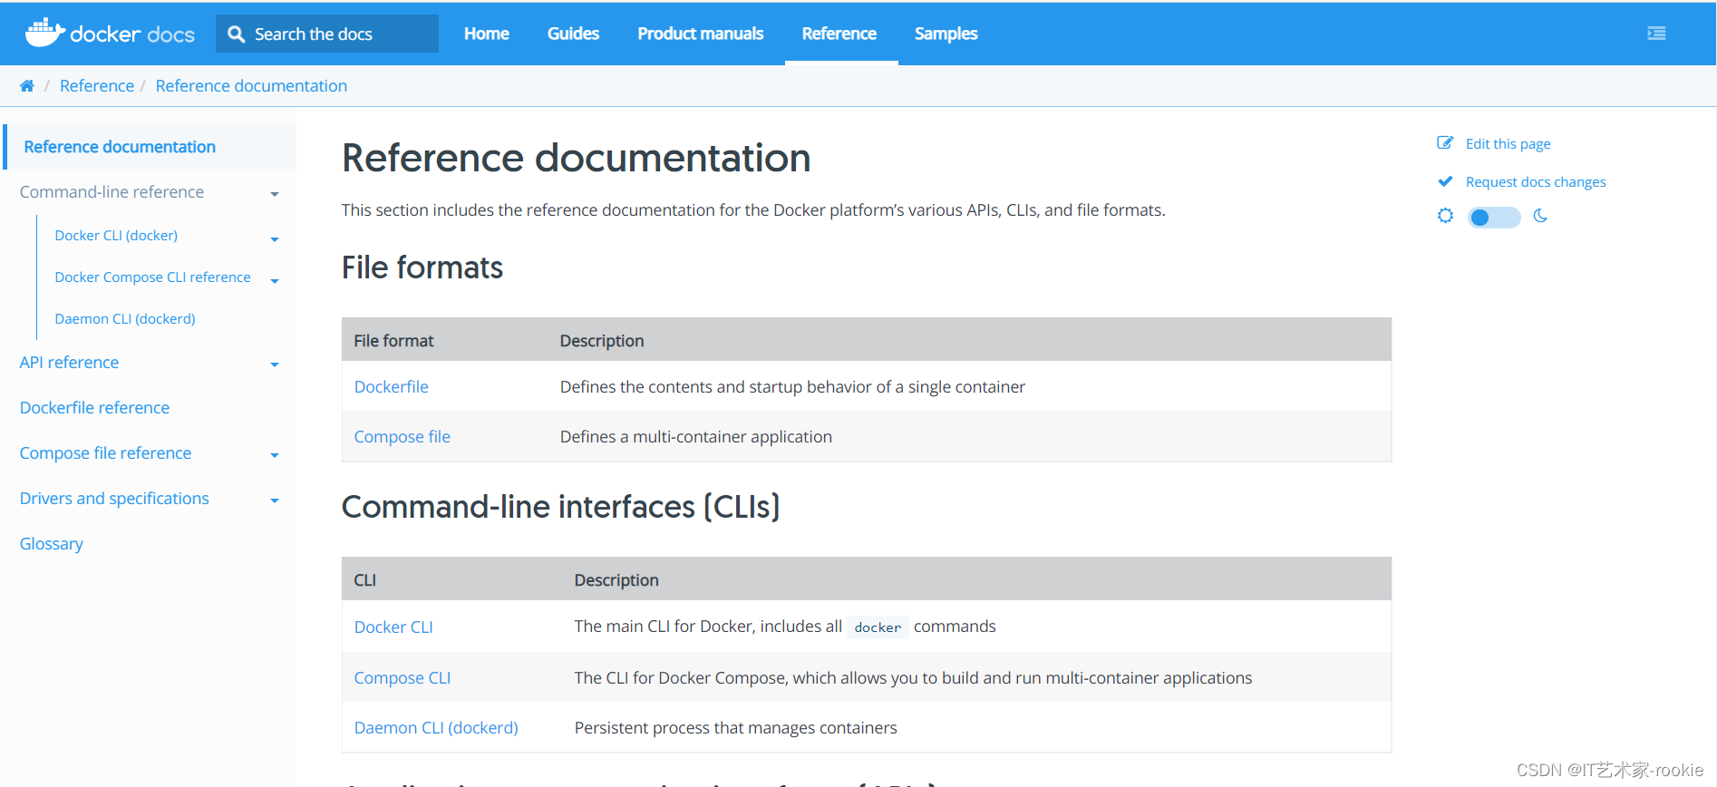Image resolution: width=1717 pixels, height=787 pixels.
Task: Expand the Docker CLI (docker) submenu arrow
Action: [x=275, y=239]
